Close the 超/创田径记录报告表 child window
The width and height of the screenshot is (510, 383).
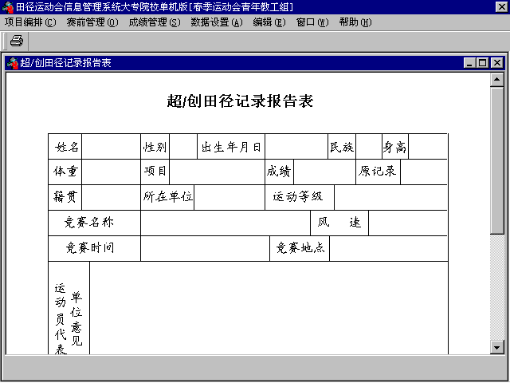tap(497, 63)
